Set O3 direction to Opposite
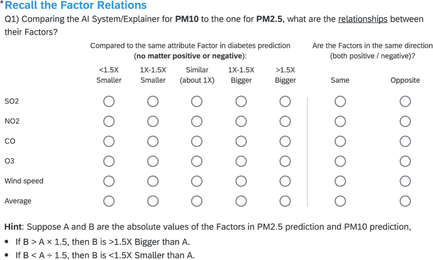The image size is (433, 260). [x=405, y=161]
